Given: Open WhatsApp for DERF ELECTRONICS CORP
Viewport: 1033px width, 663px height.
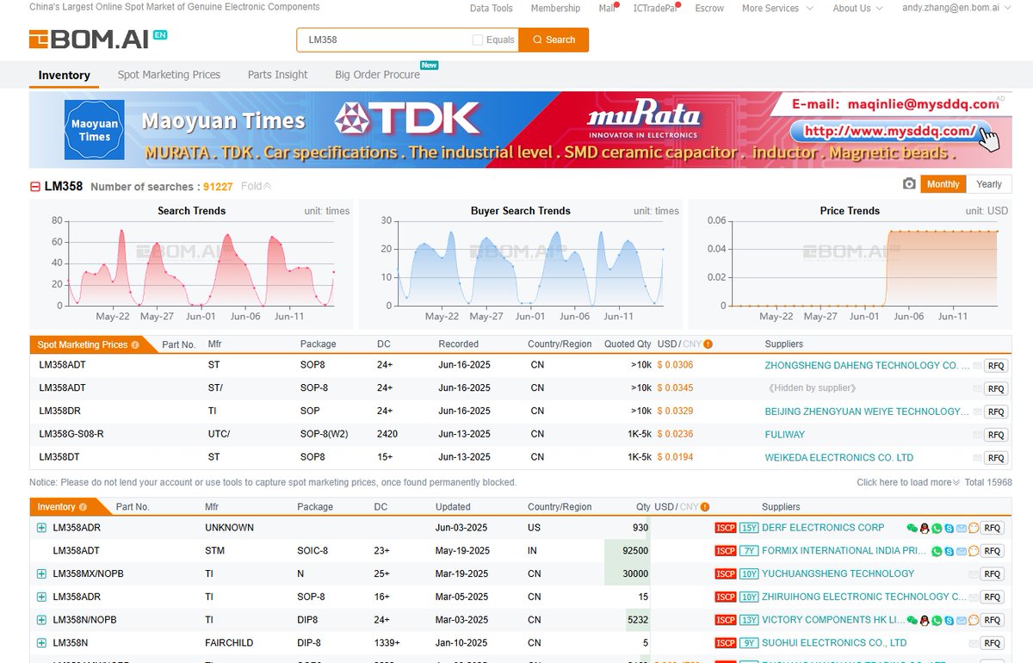Looking at the screenshot, I should (937, 528).
